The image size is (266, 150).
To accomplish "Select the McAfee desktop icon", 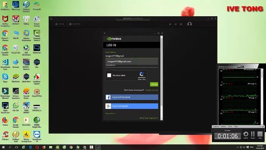I will (5, 21).
